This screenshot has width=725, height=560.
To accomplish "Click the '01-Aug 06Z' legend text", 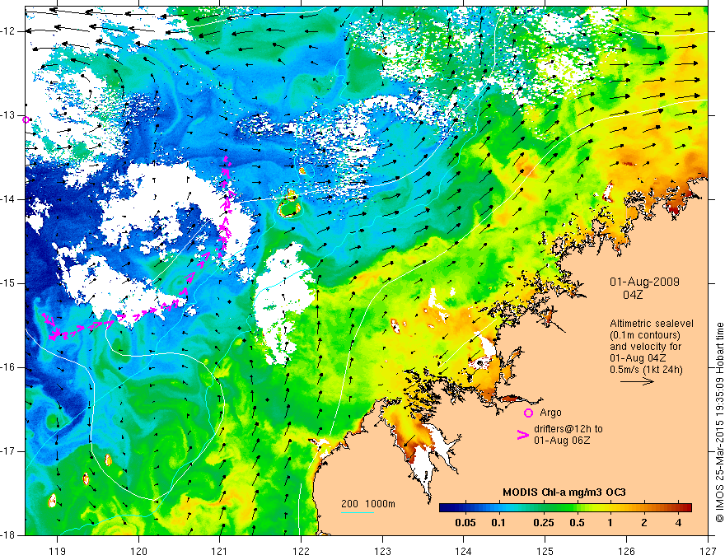I will click(562, 441).
